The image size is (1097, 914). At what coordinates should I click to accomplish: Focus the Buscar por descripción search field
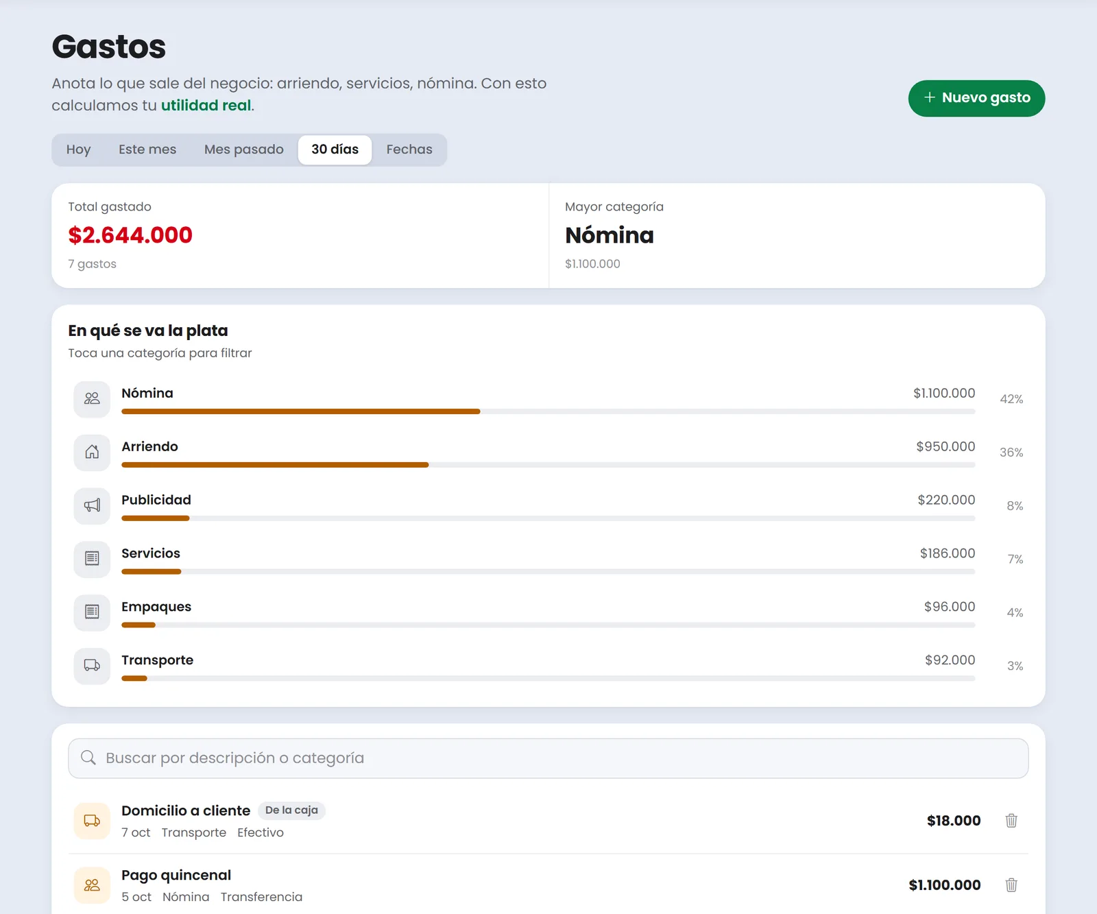click(x=548, y=758)
